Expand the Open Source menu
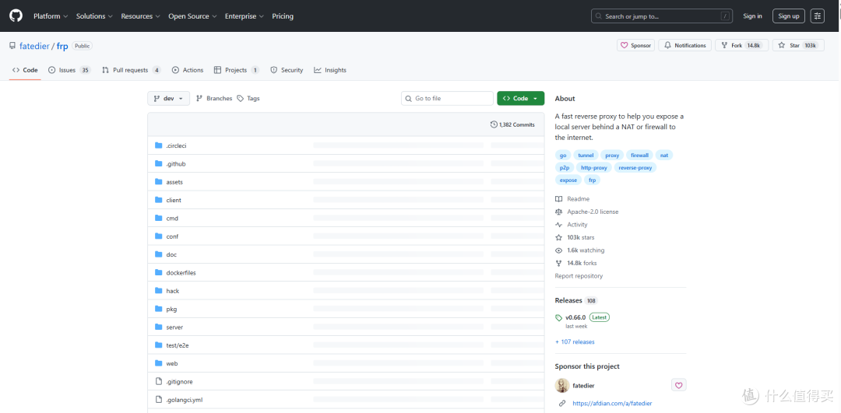841x413 pixels. [x=192, y=16]
